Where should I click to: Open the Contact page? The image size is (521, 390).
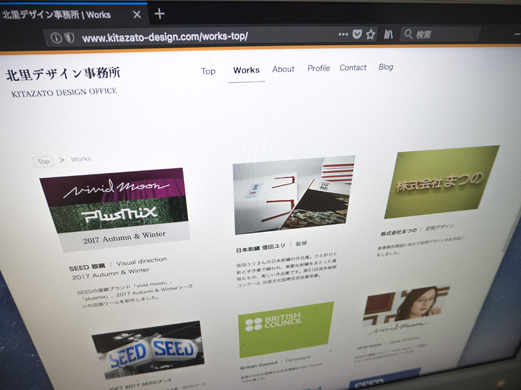(353, 68)
